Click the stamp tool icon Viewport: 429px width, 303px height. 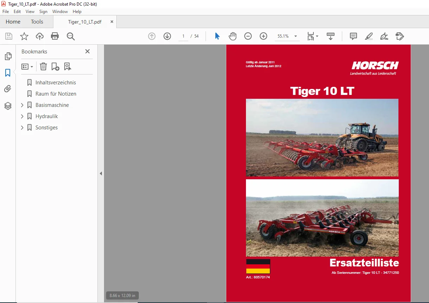coord(399,36)
